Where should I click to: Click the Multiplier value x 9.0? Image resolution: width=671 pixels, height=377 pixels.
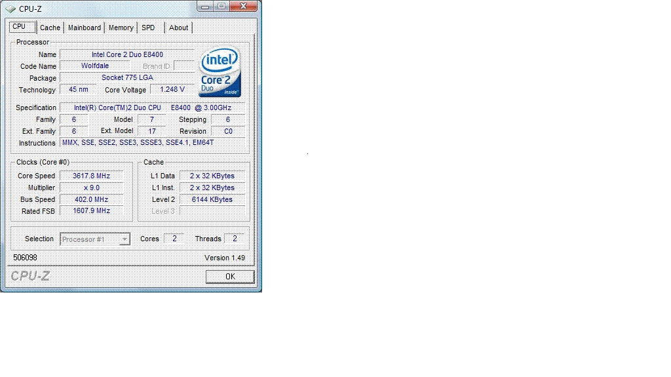coord(92,188)
